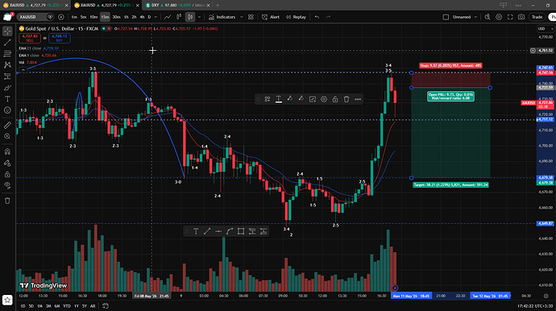Open the forecasting and position tools
556x311 pixels.
pos(7,77)
